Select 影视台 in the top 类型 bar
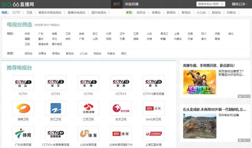This screenshot has width=252, height=148. pyautogui.click(x=186, y=12)
